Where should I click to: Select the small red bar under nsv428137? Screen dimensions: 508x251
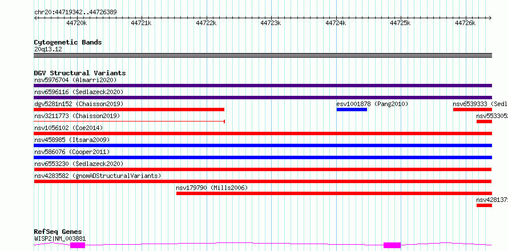click(484, 205)
